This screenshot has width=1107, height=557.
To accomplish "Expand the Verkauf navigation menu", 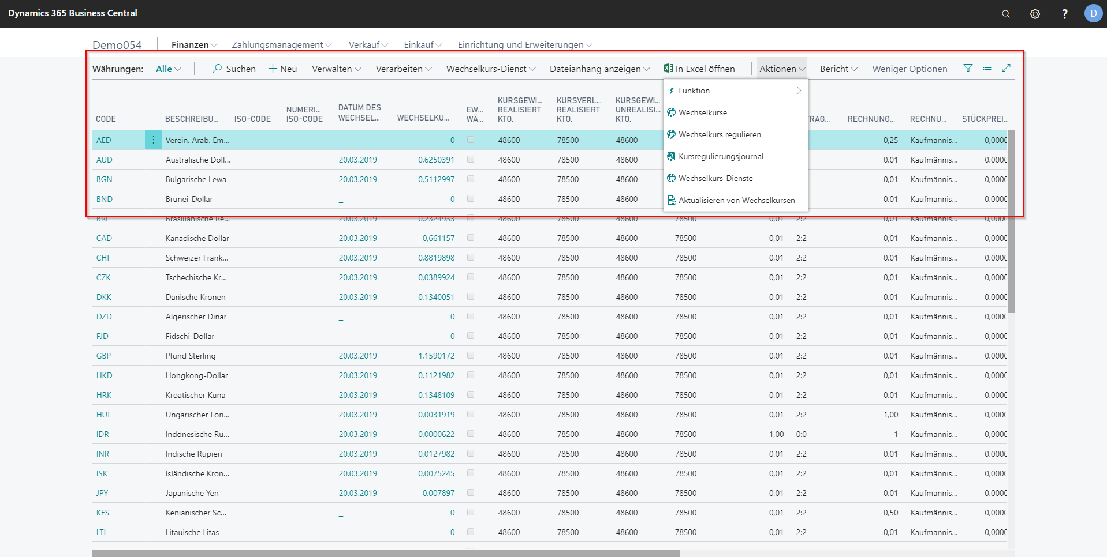I will click(368, 44).
